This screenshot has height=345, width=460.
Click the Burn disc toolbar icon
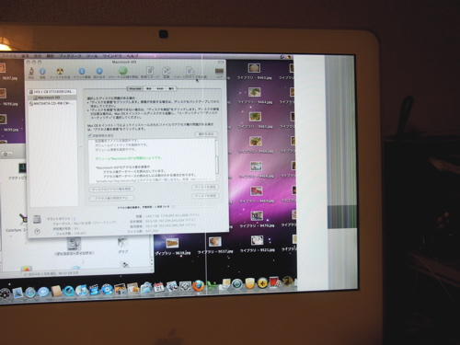pos(60,72)
